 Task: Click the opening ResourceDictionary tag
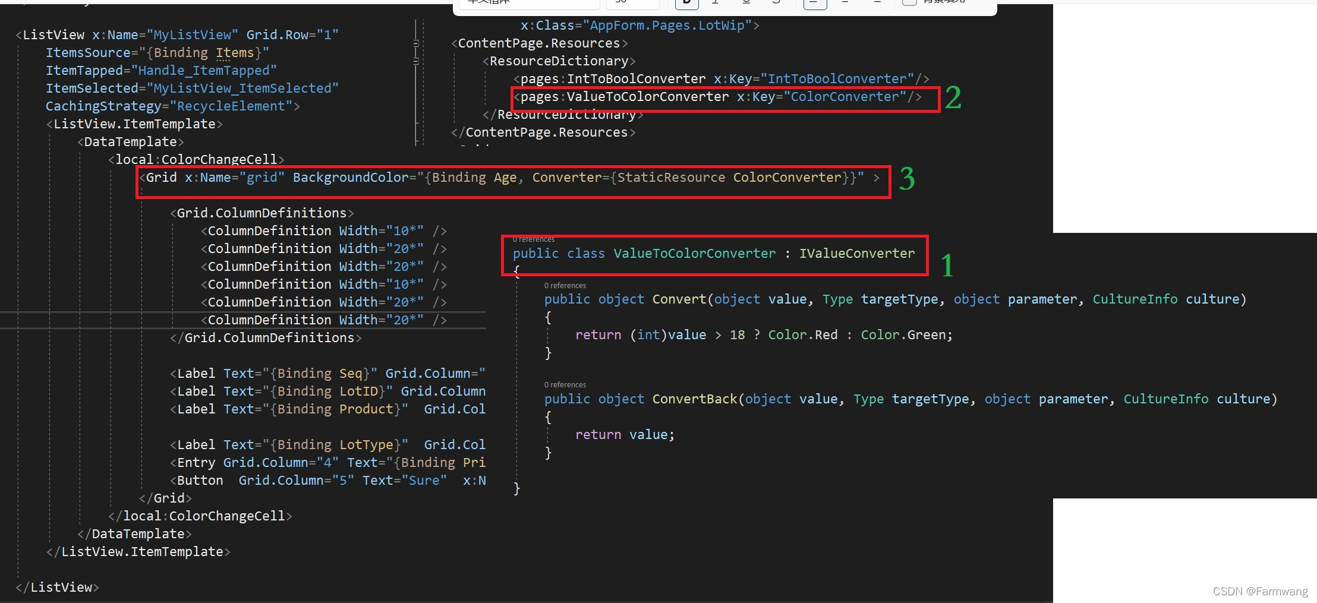point(559,61)
